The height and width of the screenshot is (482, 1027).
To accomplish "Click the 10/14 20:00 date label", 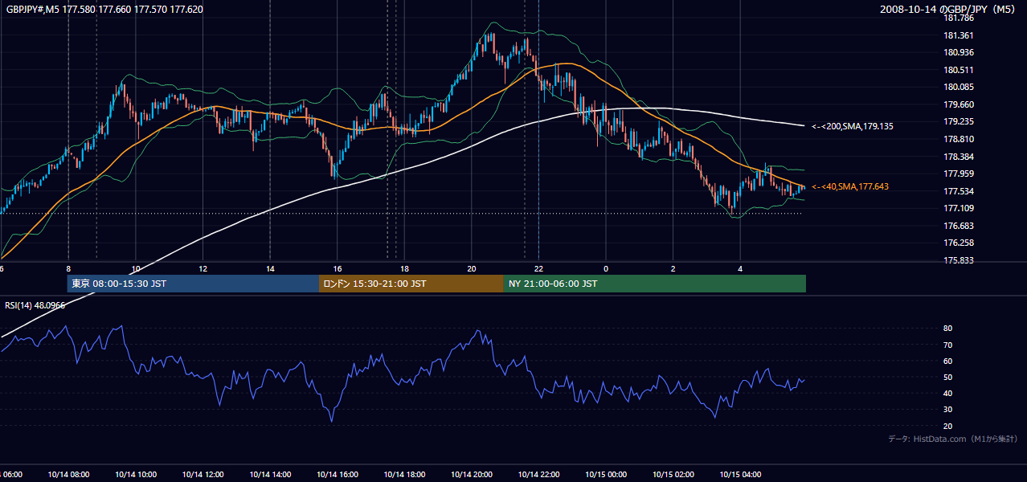I will coord(471,475).
